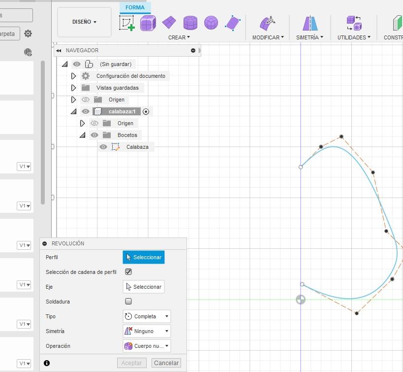The image size is (403, 372).
Task: Click the Mirror icon above SIMETRÍA
Action: click(x=310, y=23)
